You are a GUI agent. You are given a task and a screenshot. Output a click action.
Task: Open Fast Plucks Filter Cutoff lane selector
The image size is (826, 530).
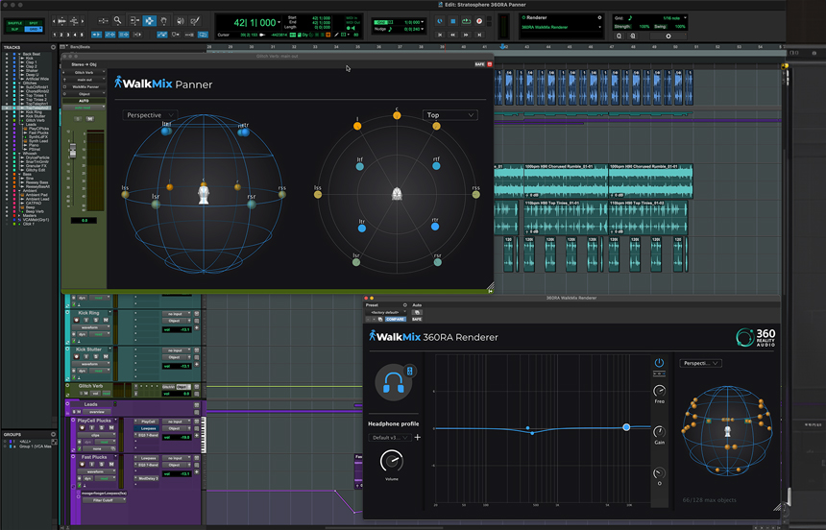pos(105,500)
